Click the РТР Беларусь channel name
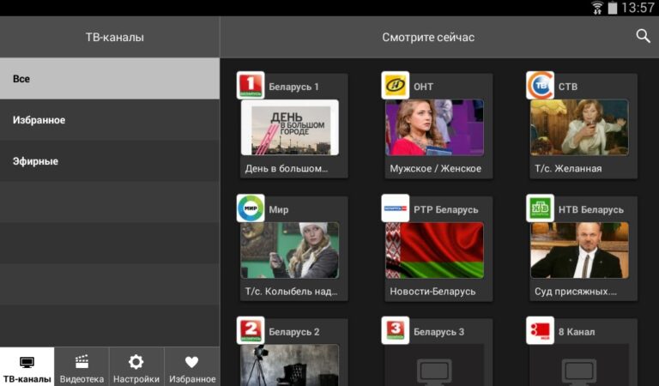Screen dimensions: 659x386 (446, 209)
